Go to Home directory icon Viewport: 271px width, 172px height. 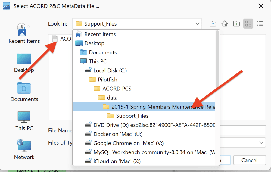225,23
